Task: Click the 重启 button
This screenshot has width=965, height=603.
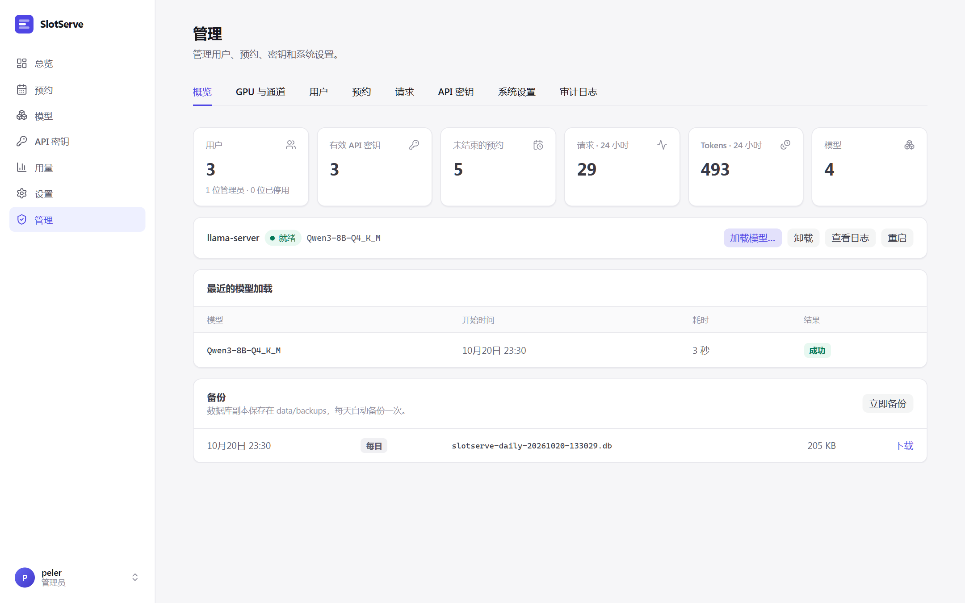Action: 897,238
